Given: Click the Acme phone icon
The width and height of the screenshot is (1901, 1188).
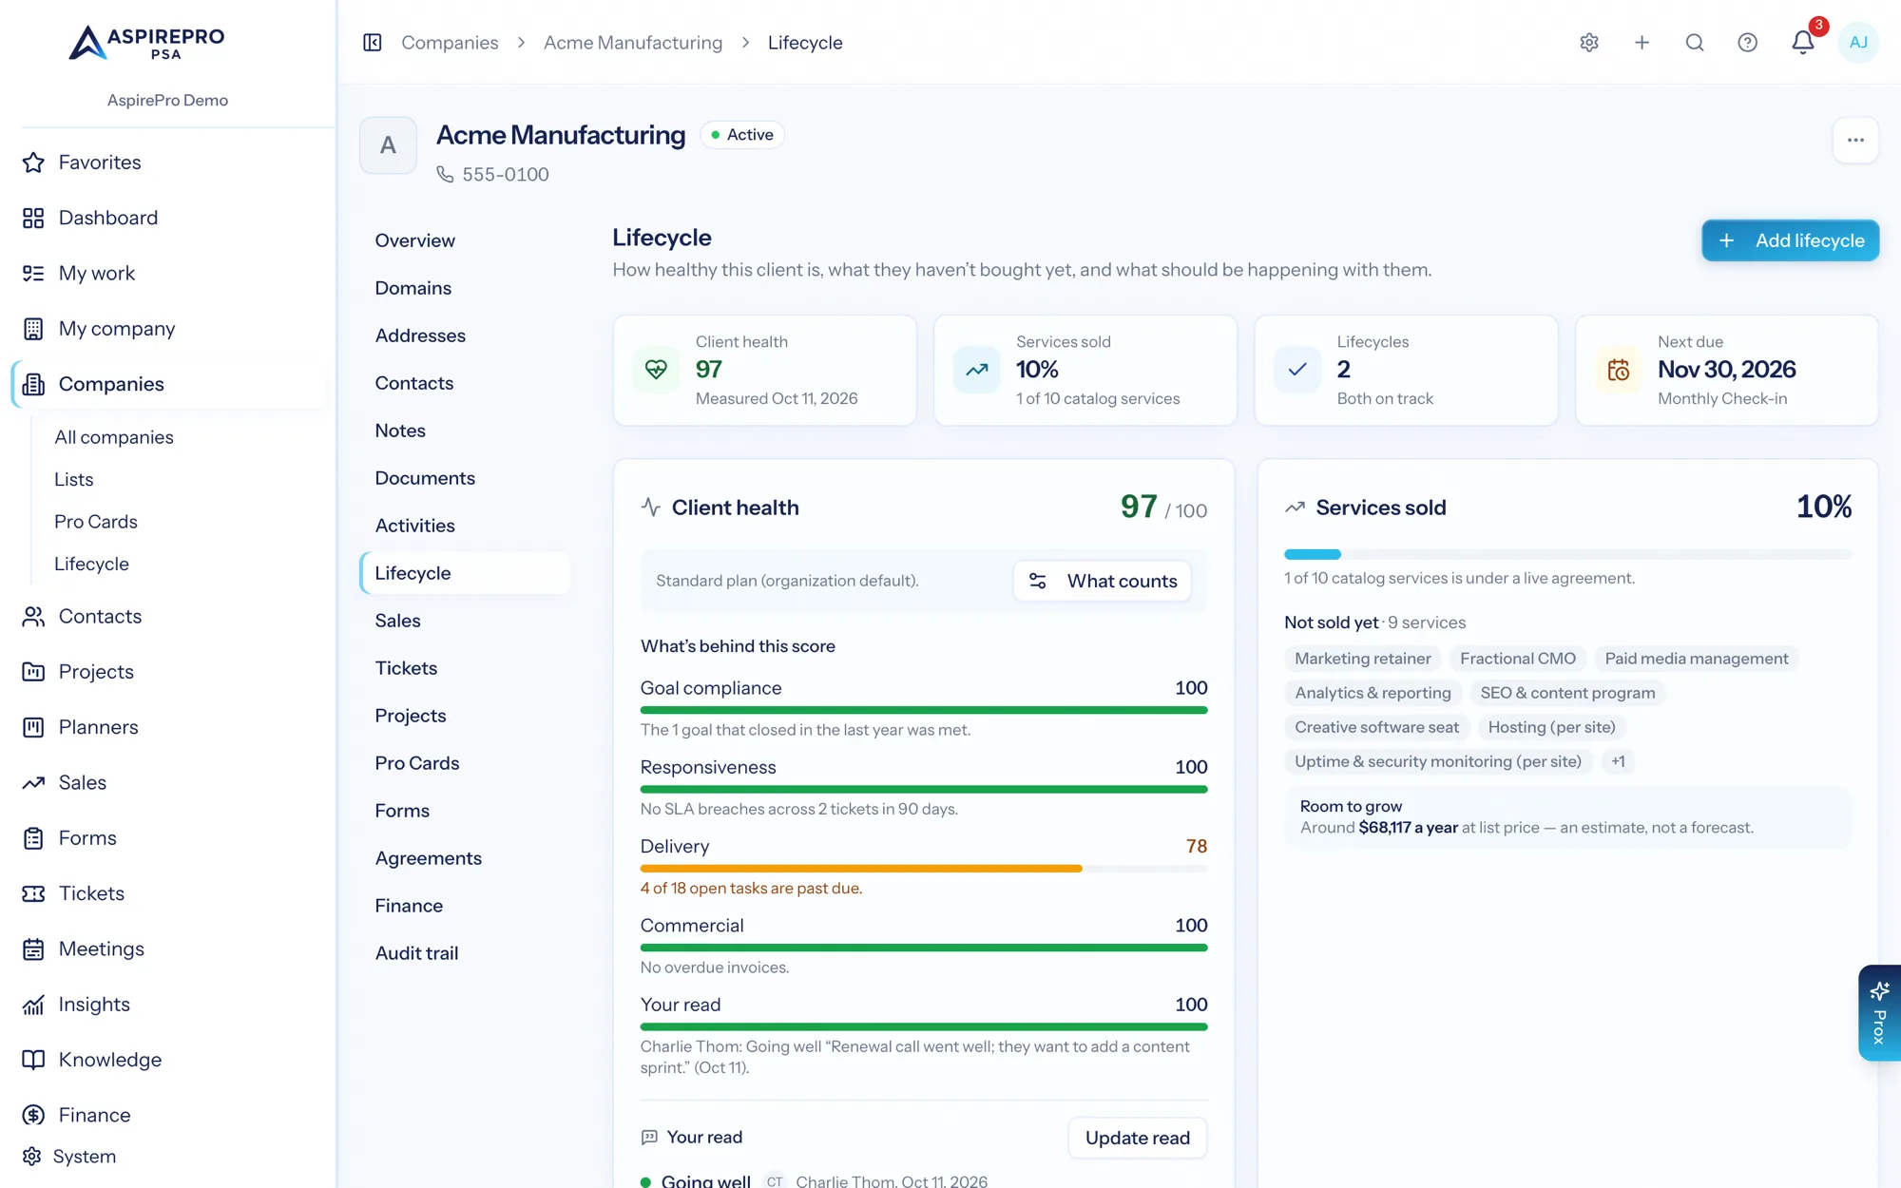Looking at the screenshot, I should pyautogui.click(x=445, y=175).
